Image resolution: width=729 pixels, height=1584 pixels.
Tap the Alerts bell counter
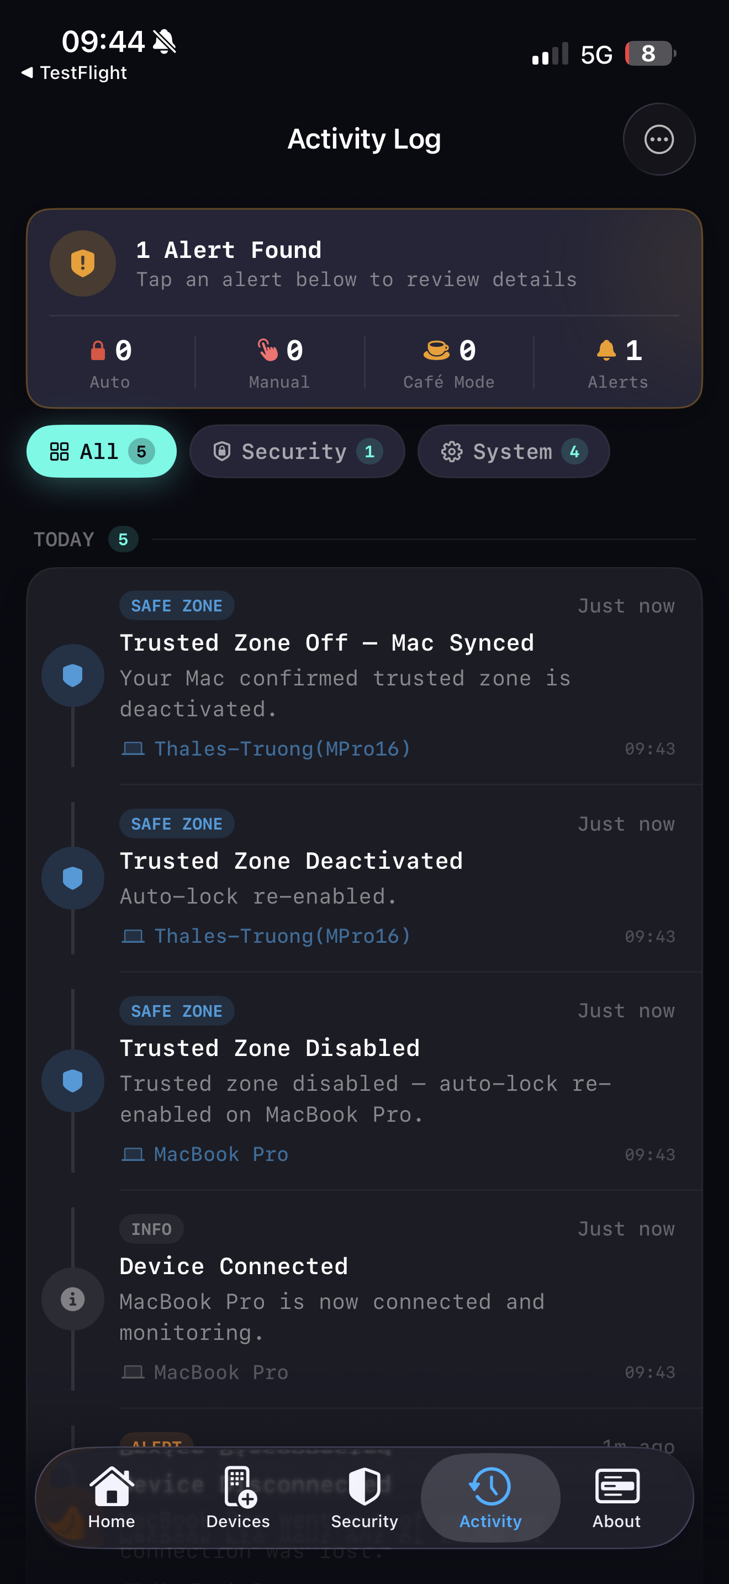619,363
